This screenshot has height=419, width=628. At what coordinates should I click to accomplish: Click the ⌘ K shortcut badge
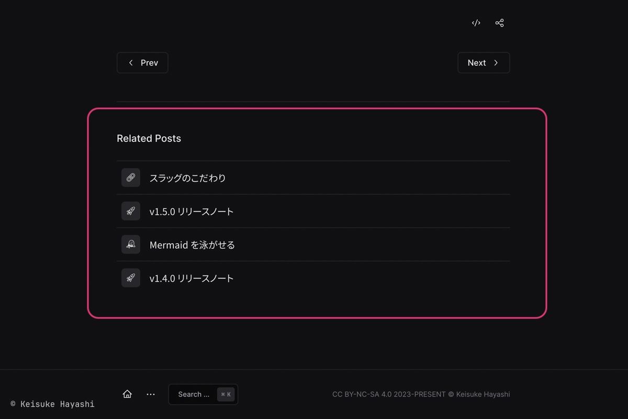click(x=226, y=394)
